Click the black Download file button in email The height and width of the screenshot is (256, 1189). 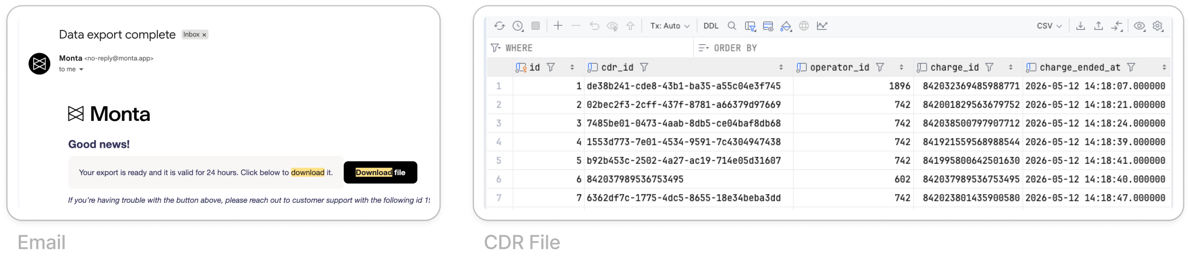(x=380, y=173)
